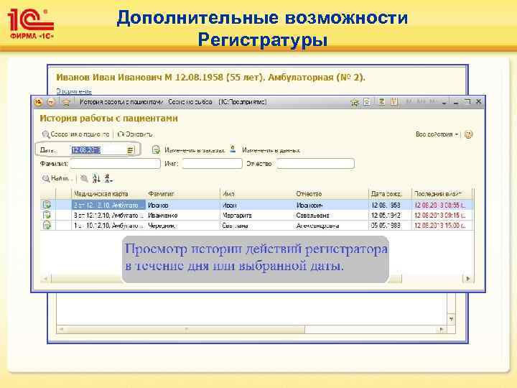517x388 pixels.
Task: Click the table's horizontal scrollbar right arrow
Action: 468,279
